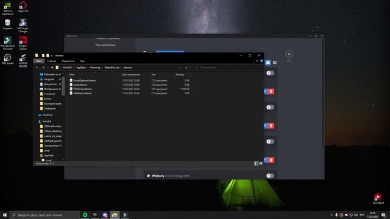The height and width of the screenshot is (219, 390).
Task: Open the Поделиться ribbon tab
Action: [68, 61]
